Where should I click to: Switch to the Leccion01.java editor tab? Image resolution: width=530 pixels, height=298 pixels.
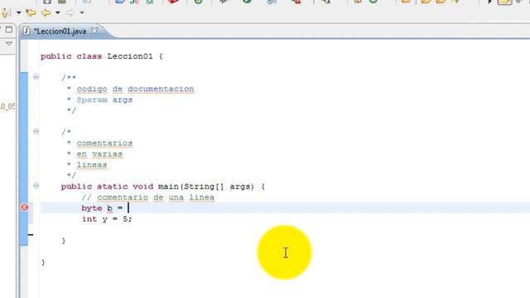click(60, 31)
